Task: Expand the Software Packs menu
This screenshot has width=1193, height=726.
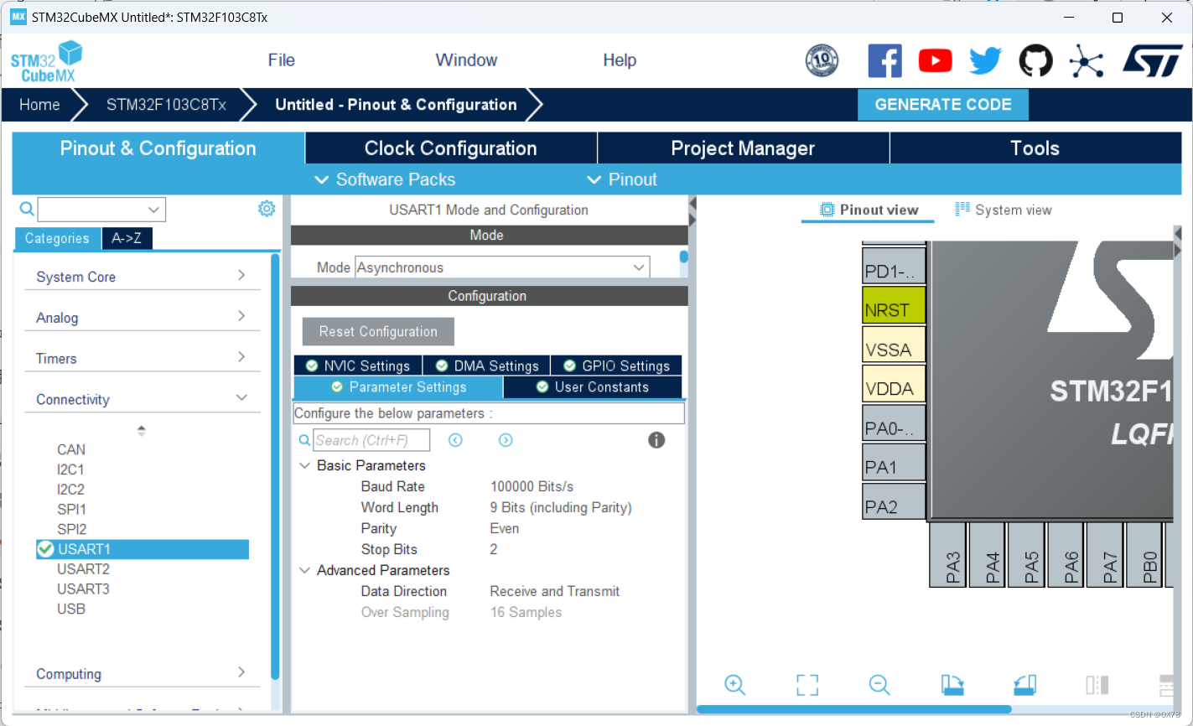Action: (x=385, y=179)
